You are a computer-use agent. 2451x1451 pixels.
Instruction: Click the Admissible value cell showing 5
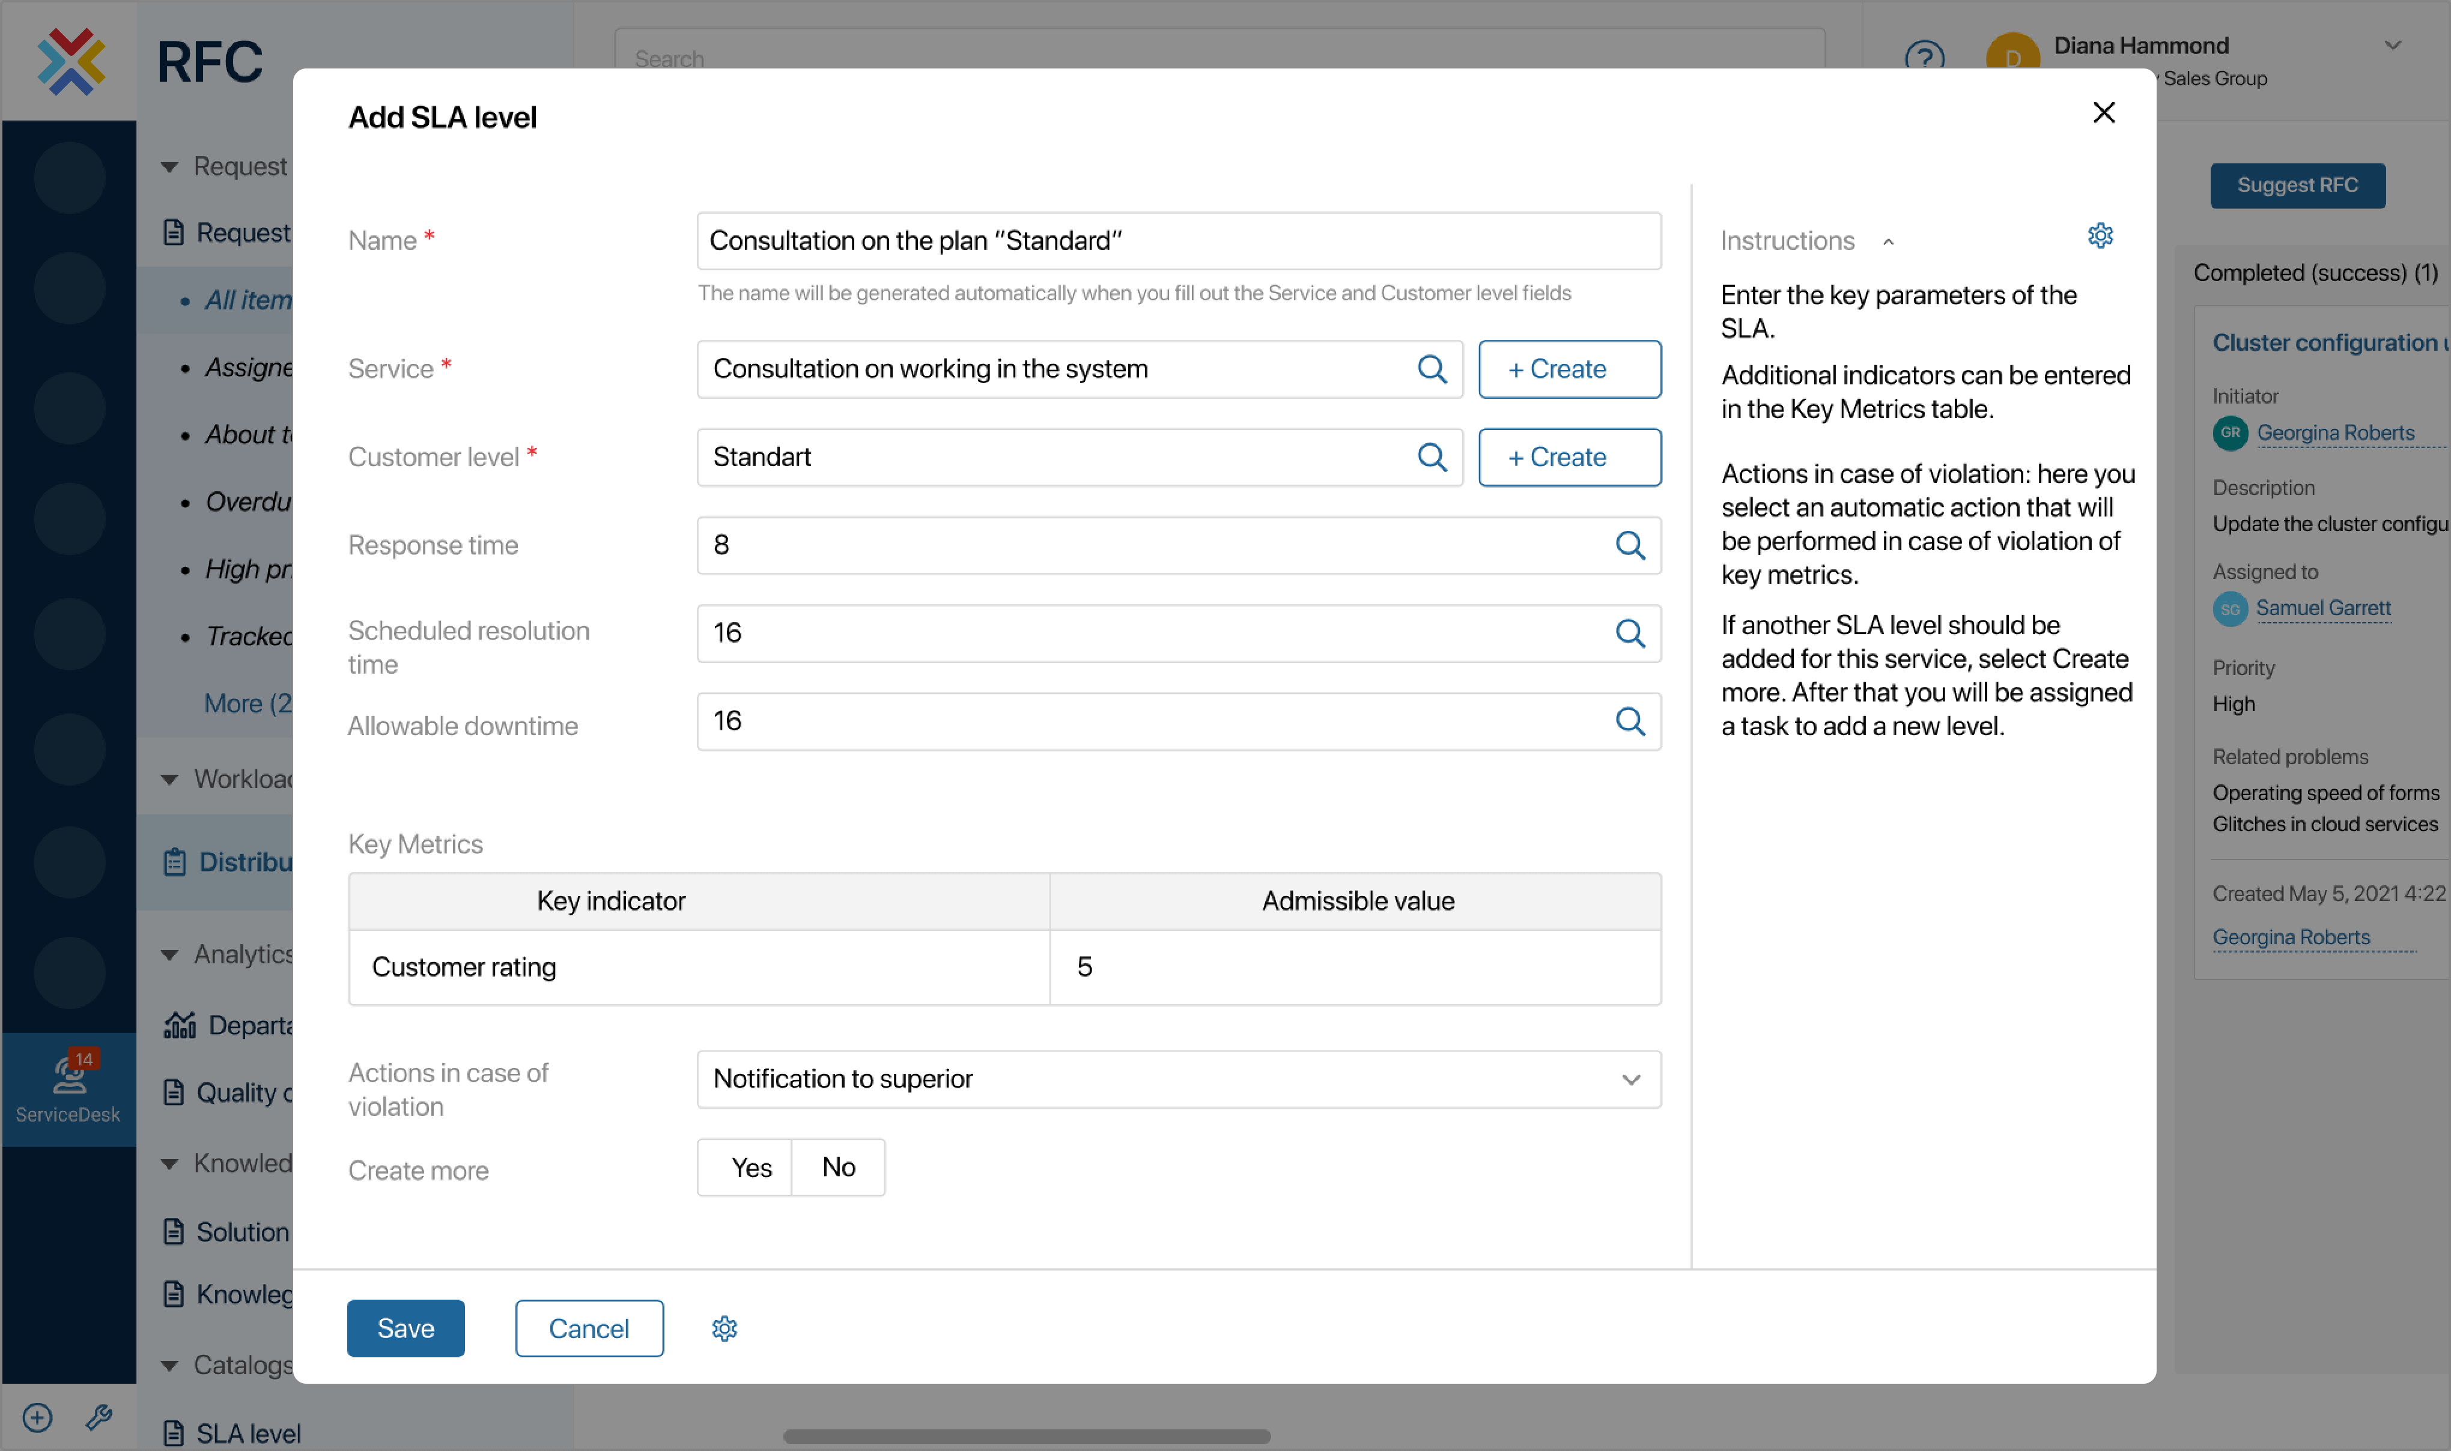1355,966
